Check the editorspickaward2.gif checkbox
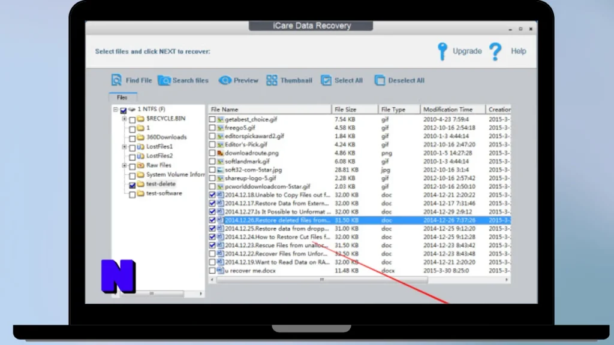The width and height of the screenshot is (614, 345). (x=212, y=136)
